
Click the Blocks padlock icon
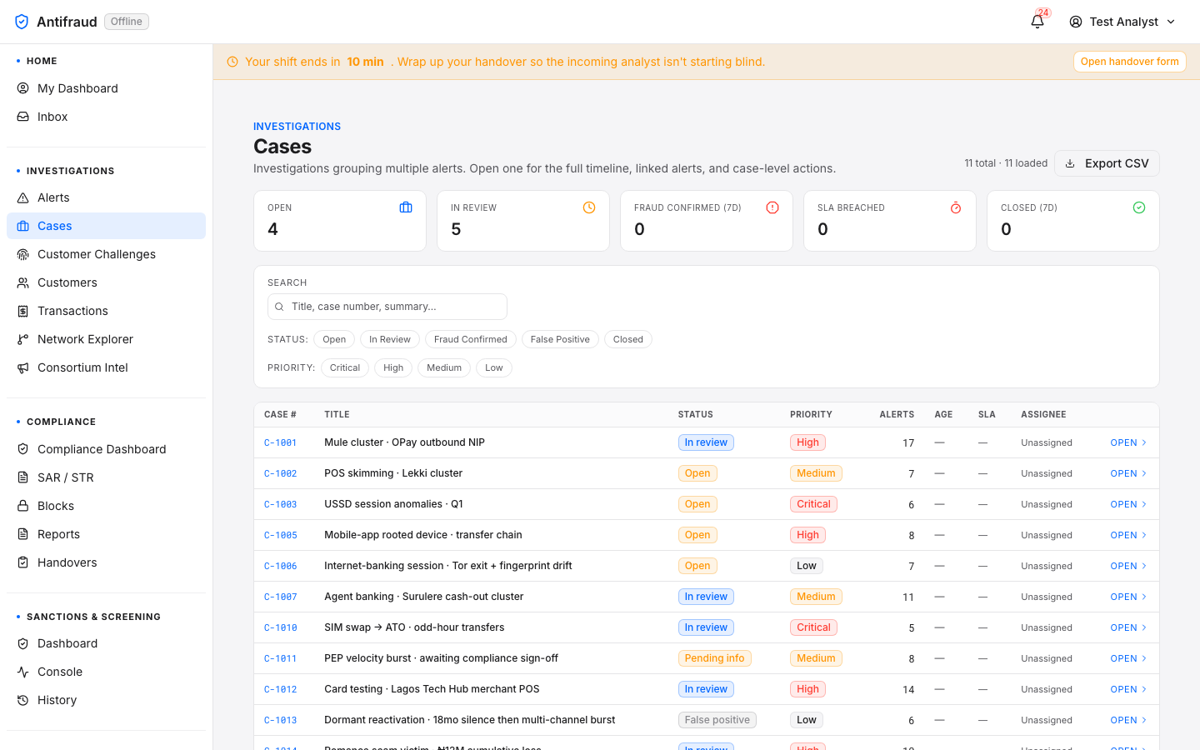(23, 506)
